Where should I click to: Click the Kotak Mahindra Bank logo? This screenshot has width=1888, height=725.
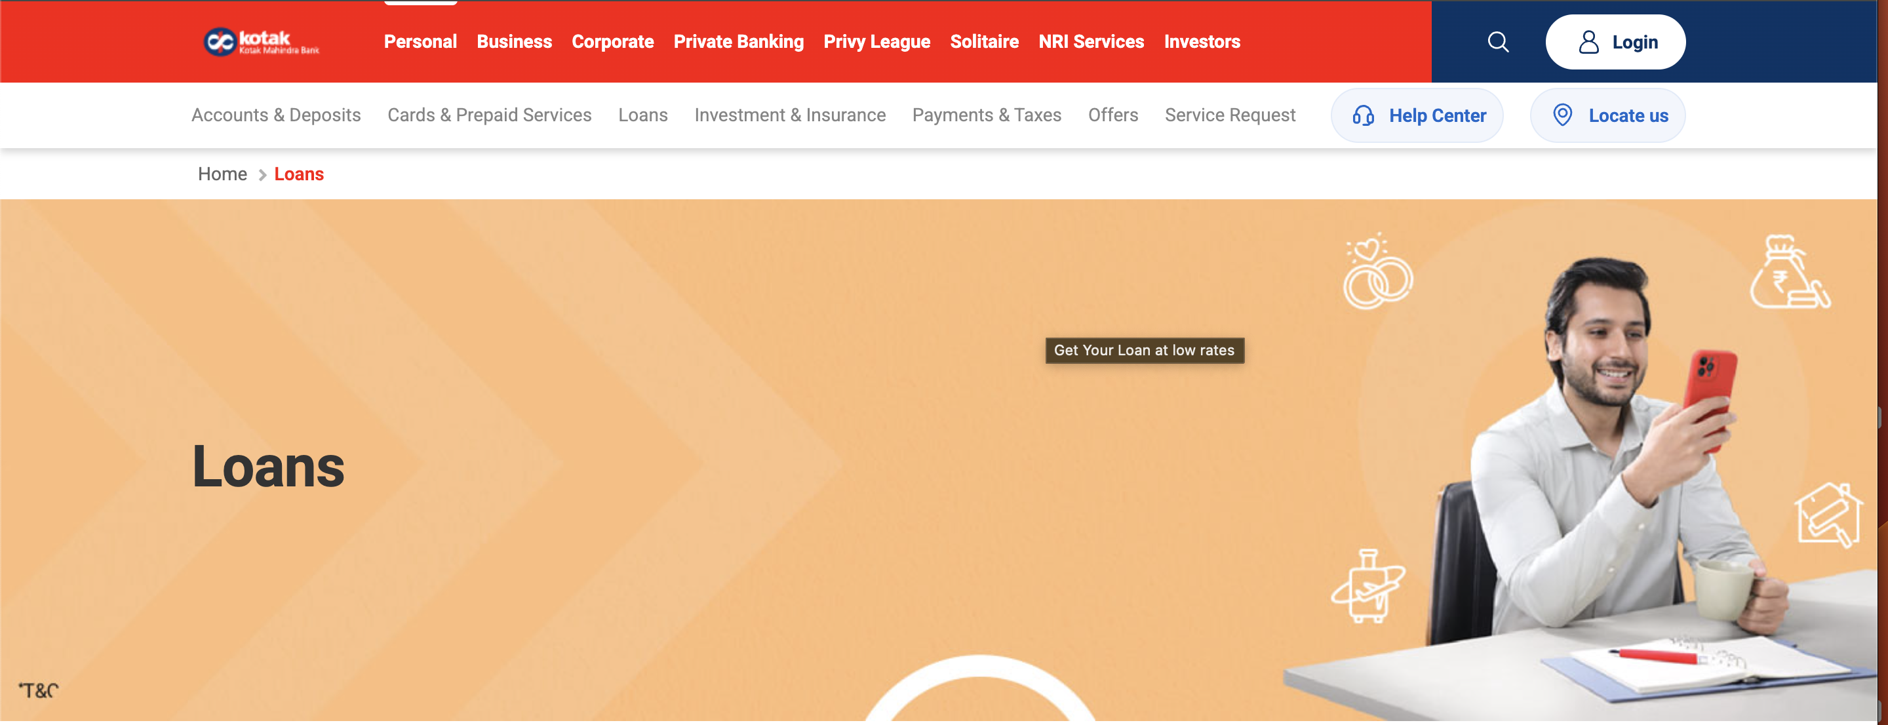(262, 42)
